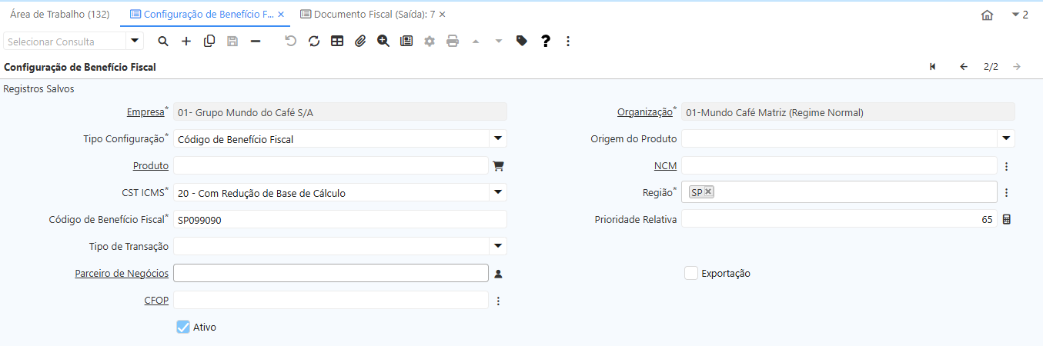Uncheck the Ativo checkbox
Screen dimensions: 1043x346
(183, 327)
